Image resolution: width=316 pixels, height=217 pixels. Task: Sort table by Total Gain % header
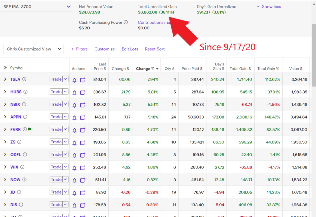pyautogui.click(x=268, y=69)
